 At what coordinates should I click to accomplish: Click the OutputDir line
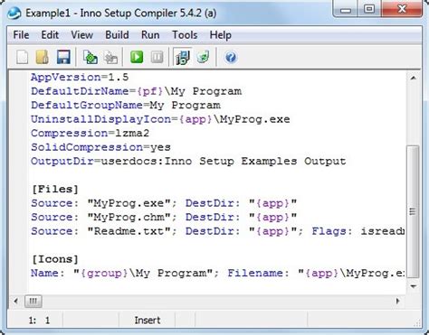coord(188,162)
